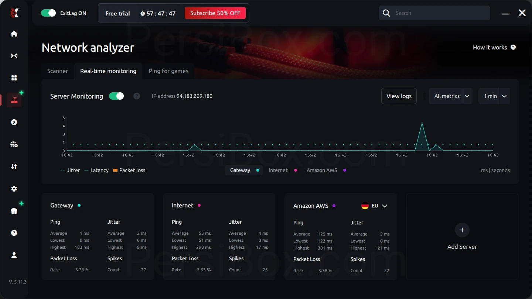Select Amazon AWS series in chart legend
The width and height of the screenshot is (532, 299).
coord(326,170)
